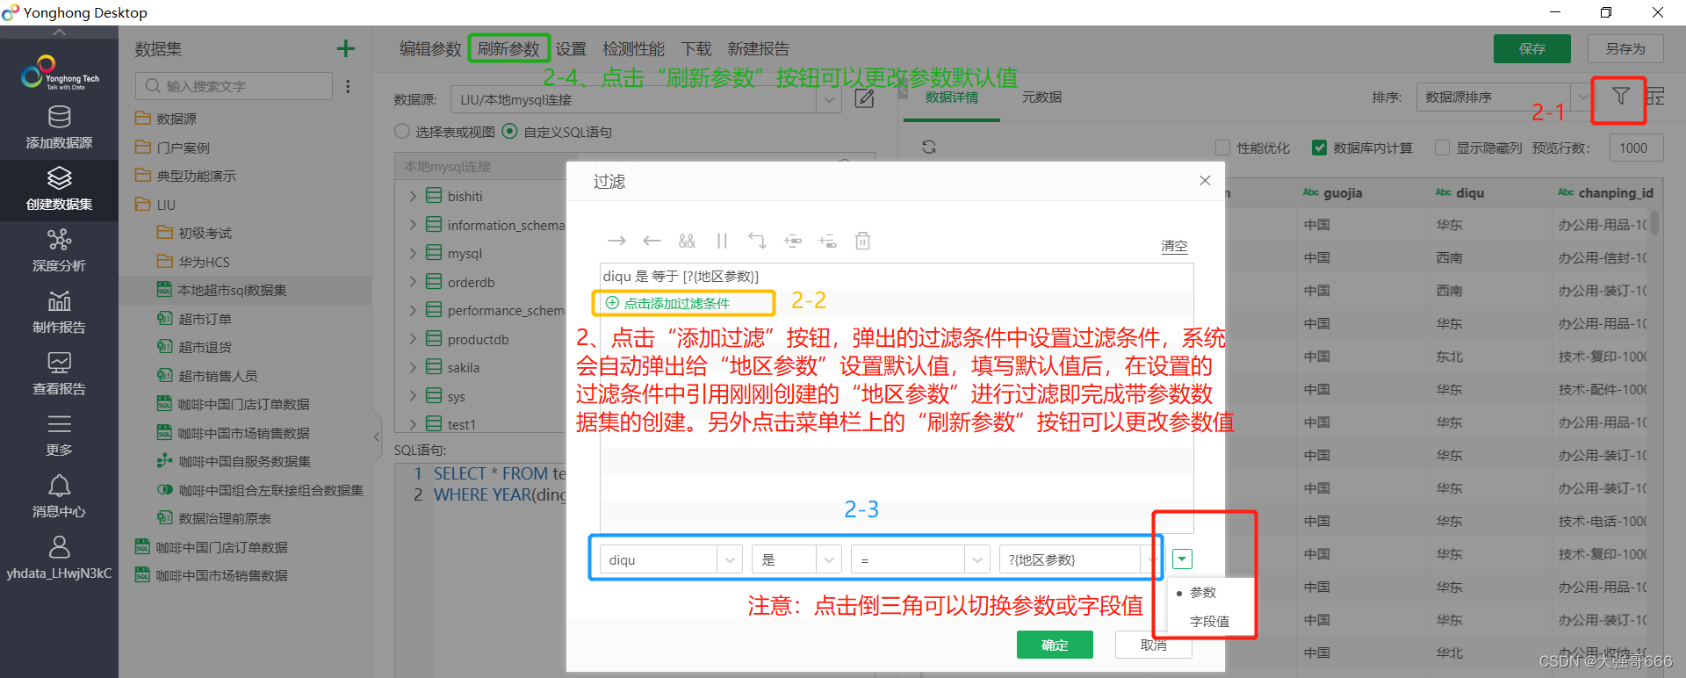
Task: Refresh the data preview
Action: (x=929, y=147)
